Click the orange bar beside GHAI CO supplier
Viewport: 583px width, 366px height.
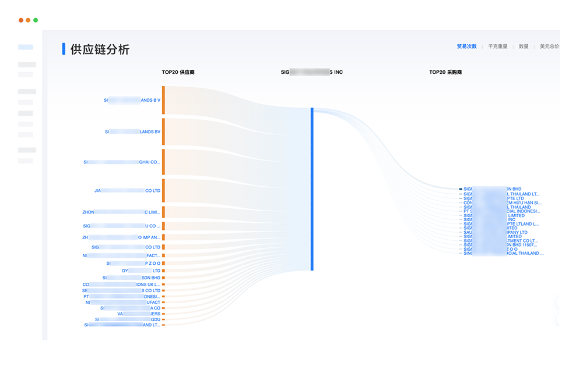(163, 162)
